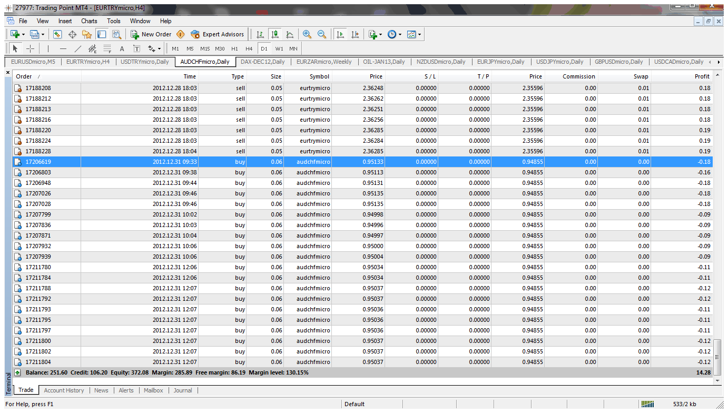Select the trendline drawing tool
The width and height of the screenshot is (728, 413).
pos(78,48)
